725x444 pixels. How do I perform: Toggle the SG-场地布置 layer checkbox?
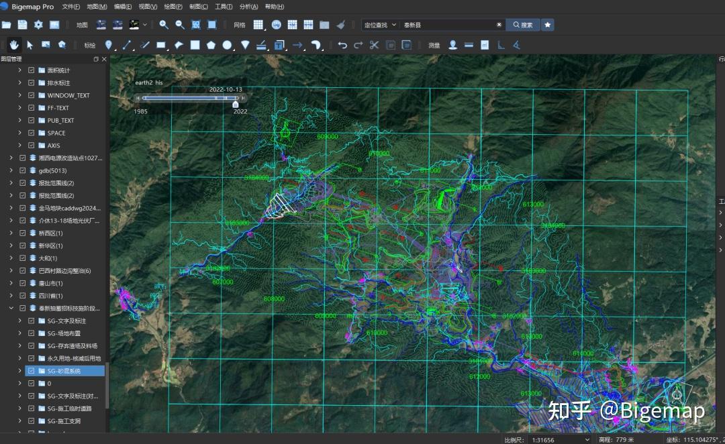[32, 333]
